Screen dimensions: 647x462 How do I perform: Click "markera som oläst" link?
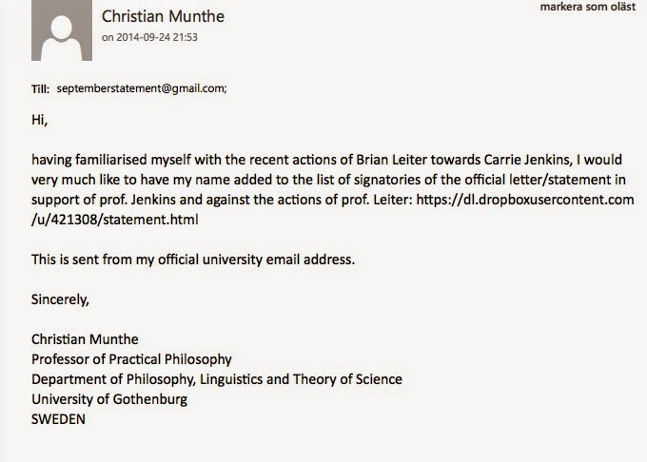click(x=588, y=7)
